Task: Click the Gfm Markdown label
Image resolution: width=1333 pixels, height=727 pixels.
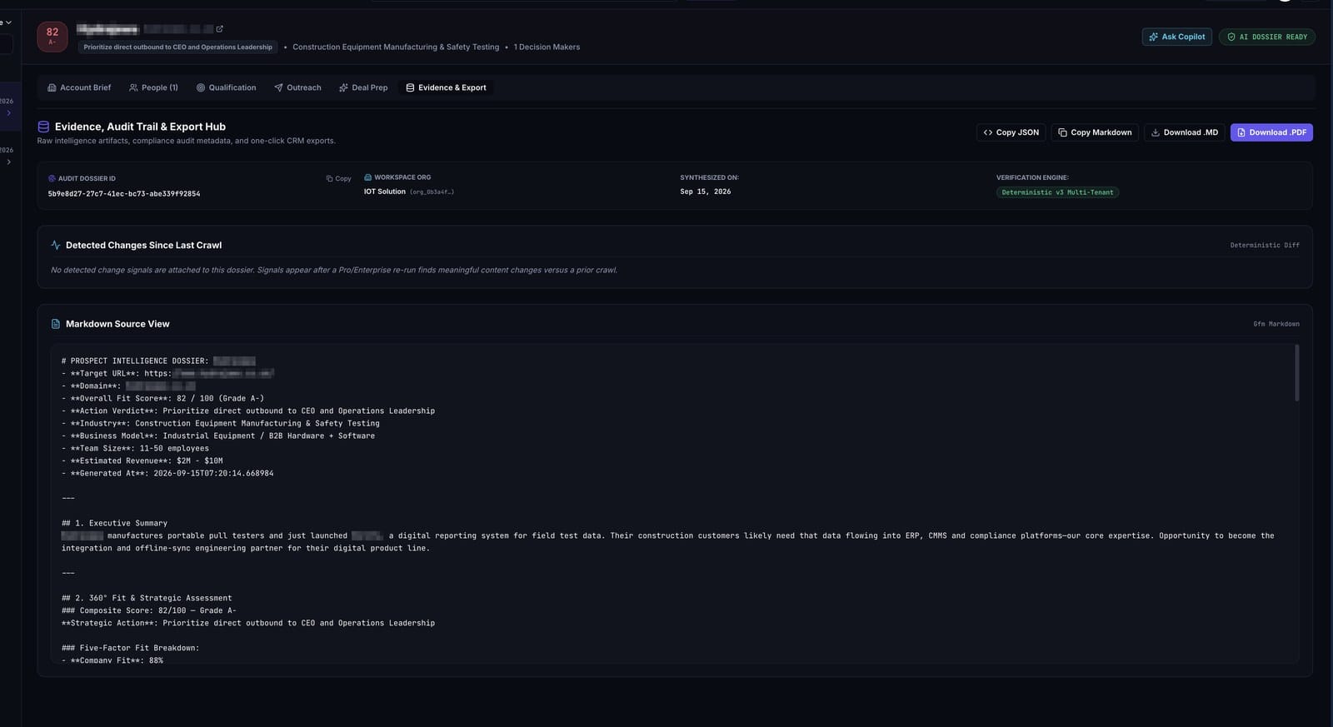Action: coord(1276,324)
